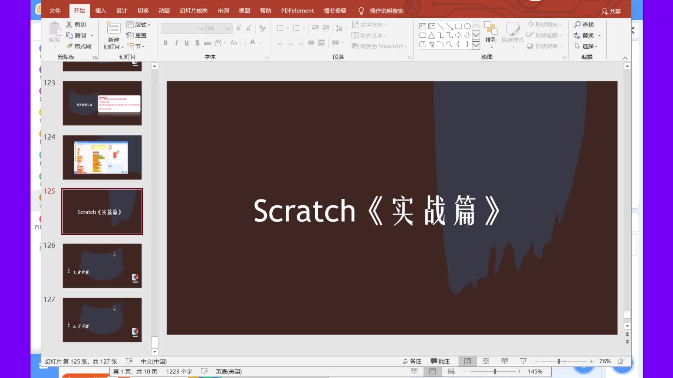Toggle text Shadow formatting
Viewport: 673px width, 378px height.
point(197,43)
